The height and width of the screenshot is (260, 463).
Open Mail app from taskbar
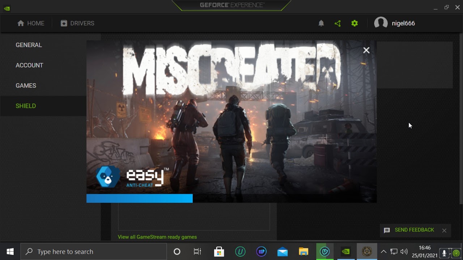(x=283, y=252)
